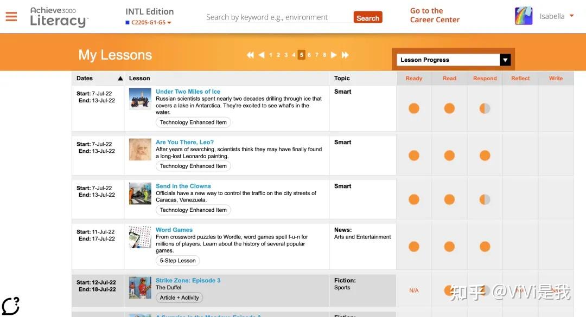Sort lessons by the Dates column arrow
The image size is (586, 317).
(120, 79)
